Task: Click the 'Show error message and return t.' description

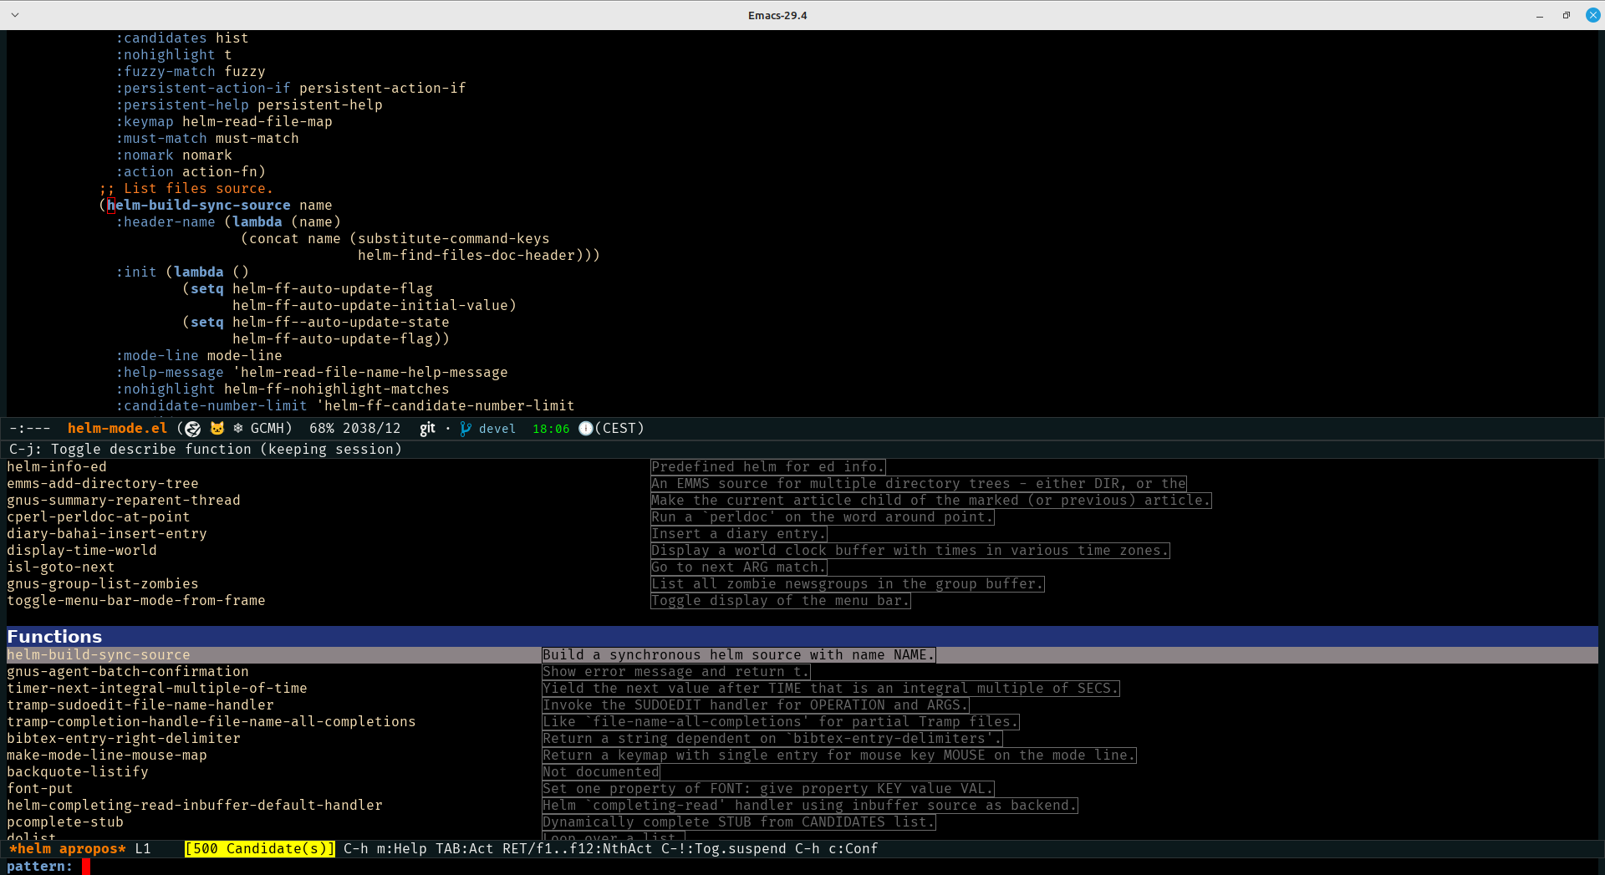Action: click(676, 672)
